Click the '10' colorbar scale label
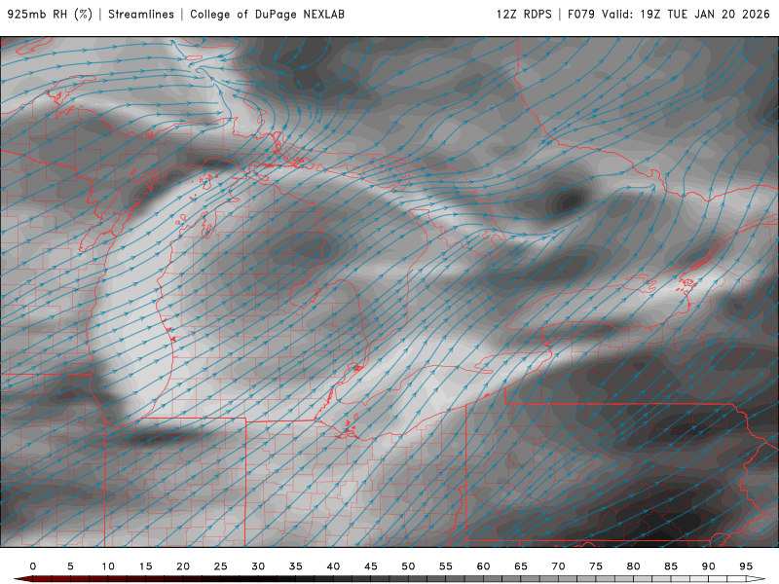Viewport: 779px width, 584px height. [x=108, y=566]
